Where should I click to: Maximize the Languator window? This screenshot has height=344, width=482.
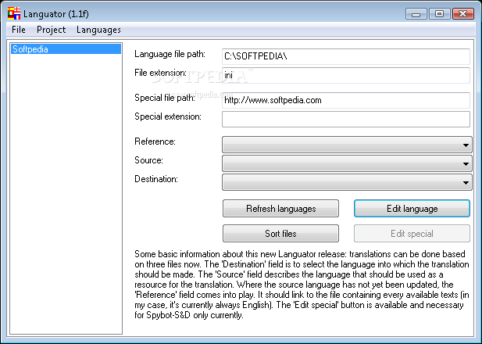(440, 14)
